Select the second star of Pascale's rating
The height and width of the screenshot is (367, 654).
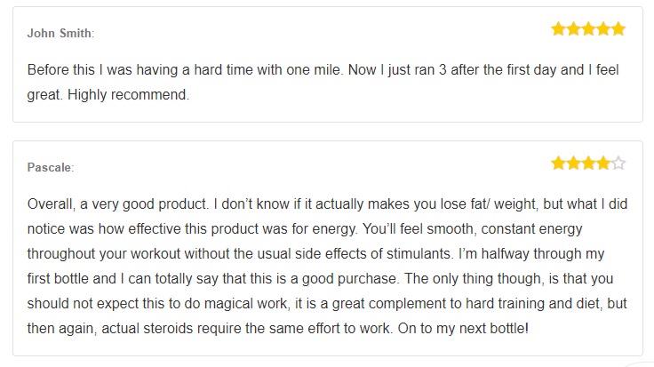coord(573,164)
